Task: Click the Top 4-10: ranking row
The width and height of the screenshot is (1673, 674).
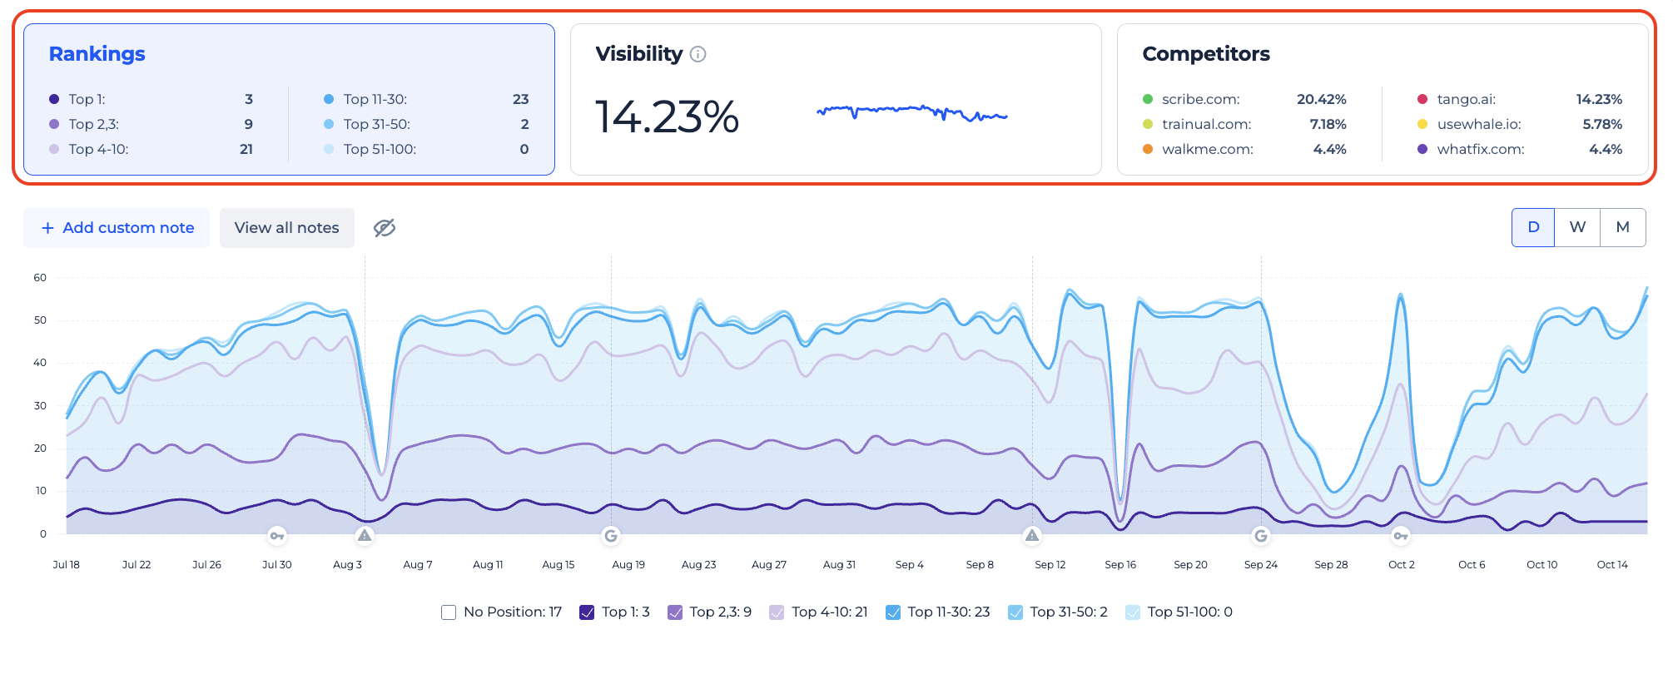Action: (151, 149)
